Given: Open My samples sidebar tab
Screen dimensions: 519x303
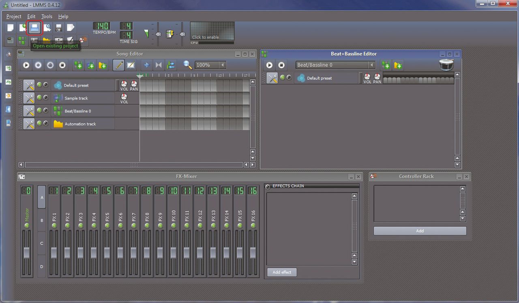Looking at the screenshot, I should pyautogui.click(x=9, y=82).
